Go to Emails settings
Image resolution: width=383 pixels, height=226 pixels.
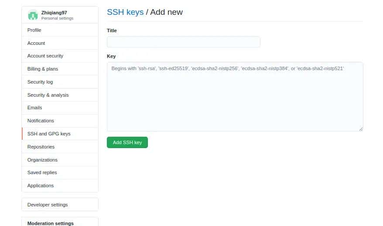34,108
